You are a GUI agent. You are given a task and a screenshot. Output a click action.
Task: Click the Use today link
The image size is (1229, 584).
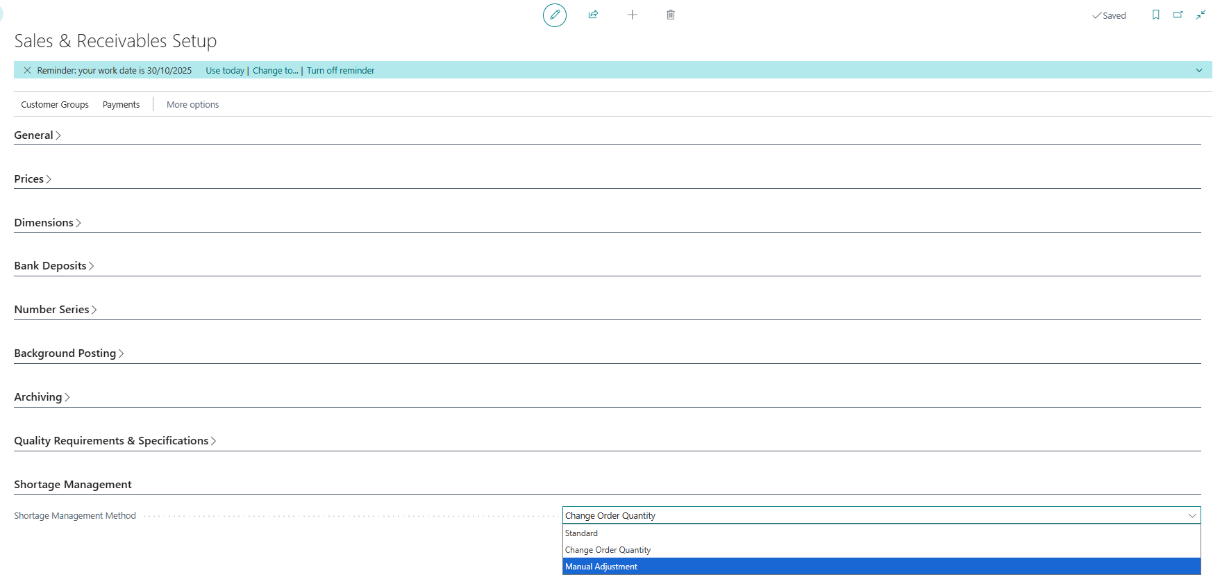pyautogui.click(x=224, y=71)
